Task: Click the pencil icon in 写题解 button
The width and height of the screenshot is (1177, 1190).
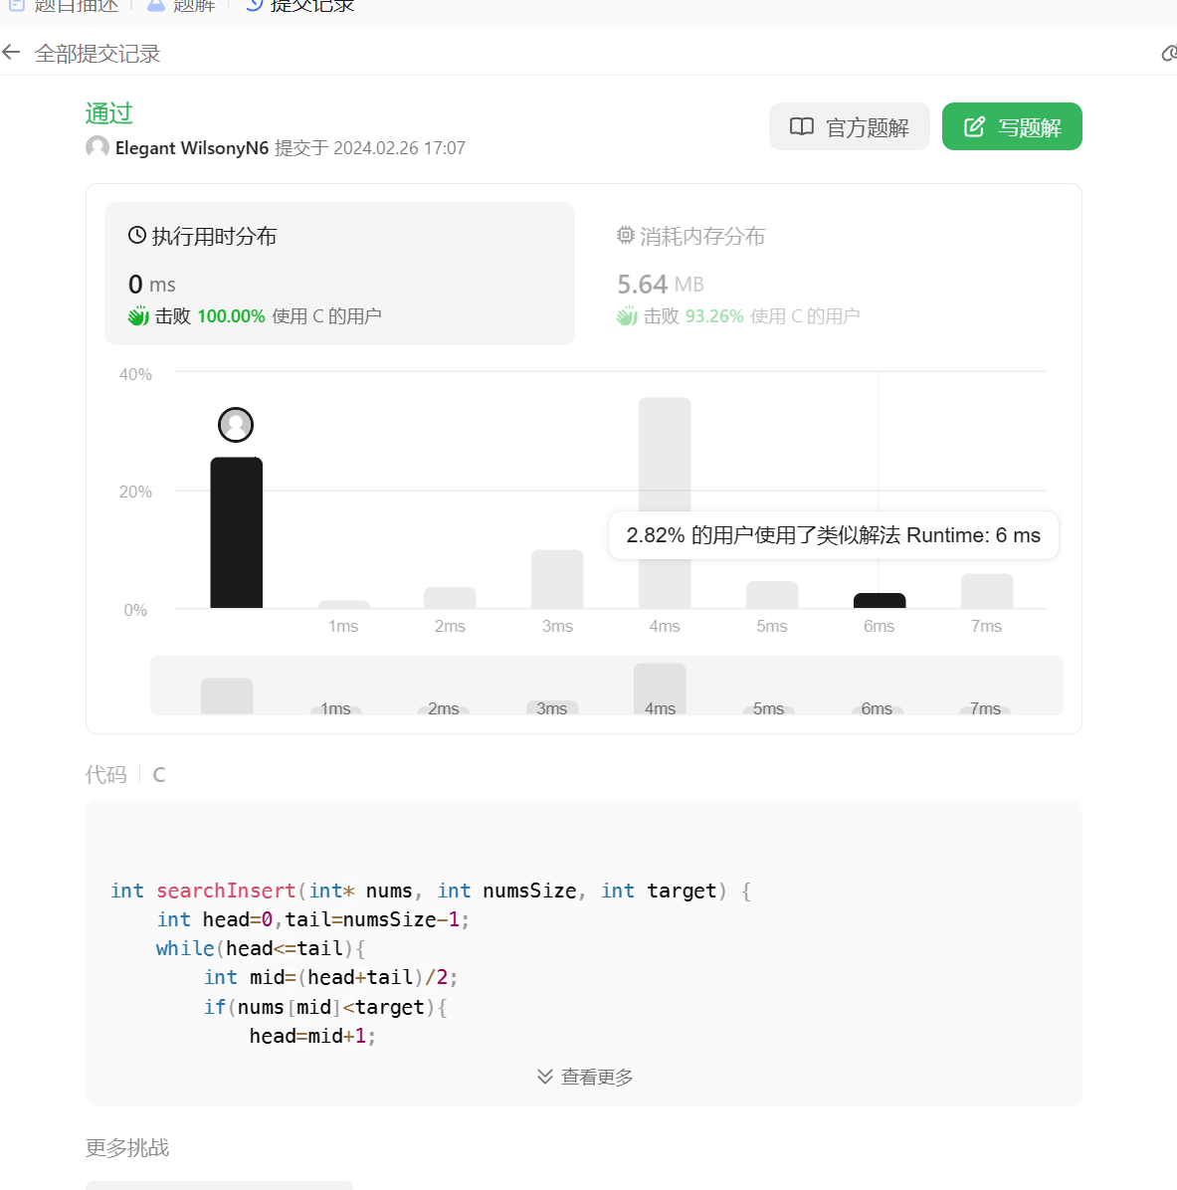Action: 974,126
